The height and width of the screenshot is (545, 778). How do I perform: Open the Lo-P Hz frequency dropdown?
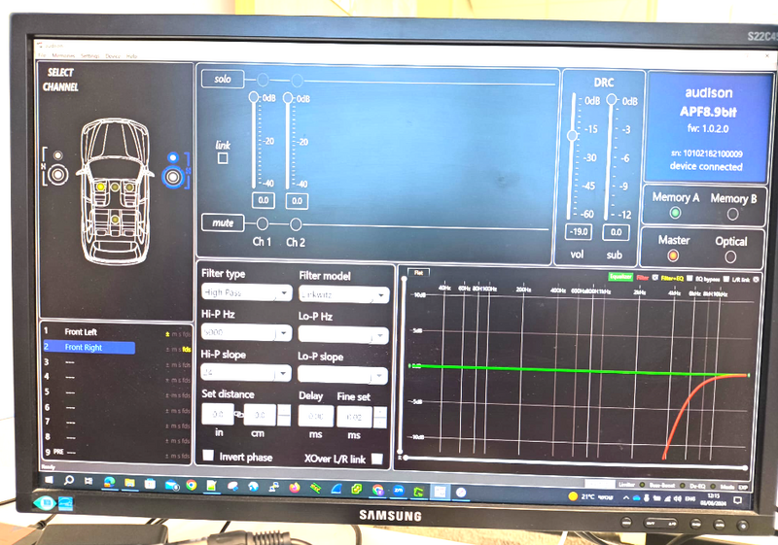click(343, 335)
